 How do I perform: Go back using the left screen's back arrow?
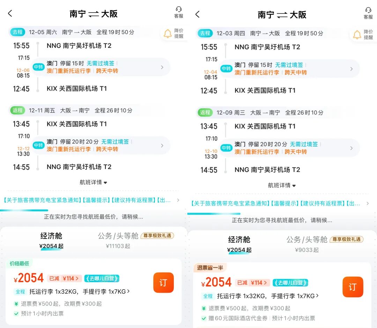[x=10, y=14]
